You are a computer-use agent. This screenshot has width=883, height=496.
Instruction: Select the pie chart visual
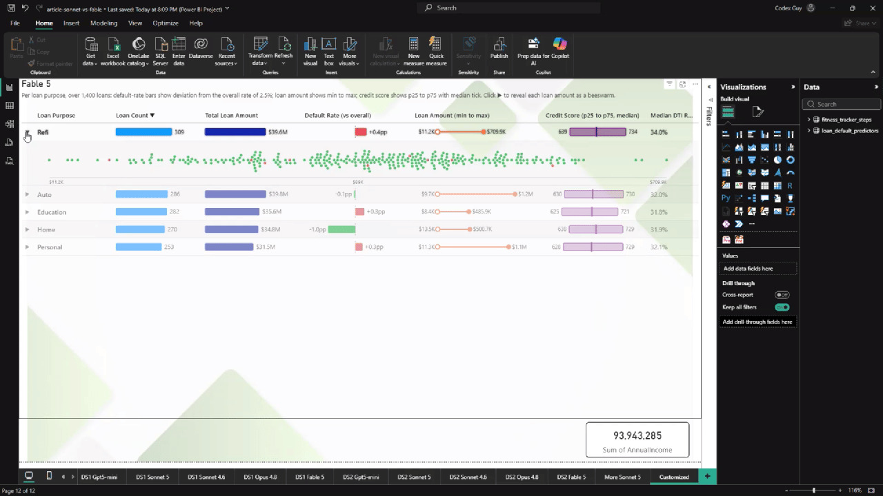(x=777, y=160)
